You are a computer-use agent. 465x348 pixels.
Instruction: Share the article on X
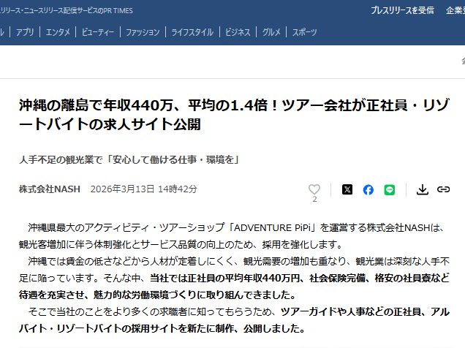[x=347, y=189]
